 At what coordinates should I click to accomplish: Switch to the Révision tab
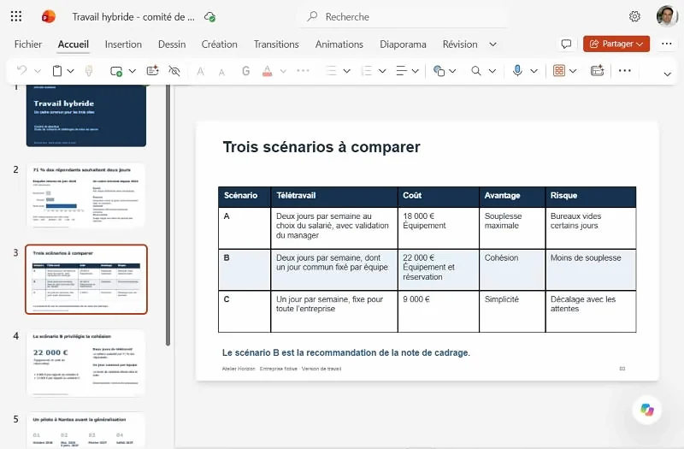[460, 44]
